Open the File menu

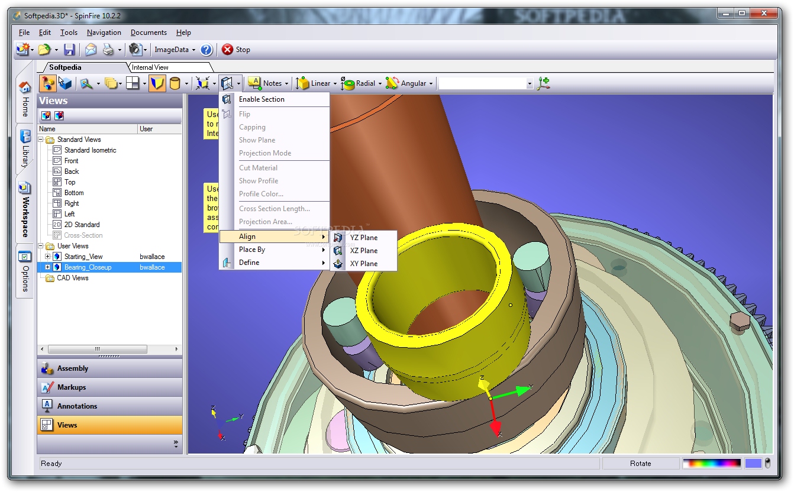[x=24, y=33]
